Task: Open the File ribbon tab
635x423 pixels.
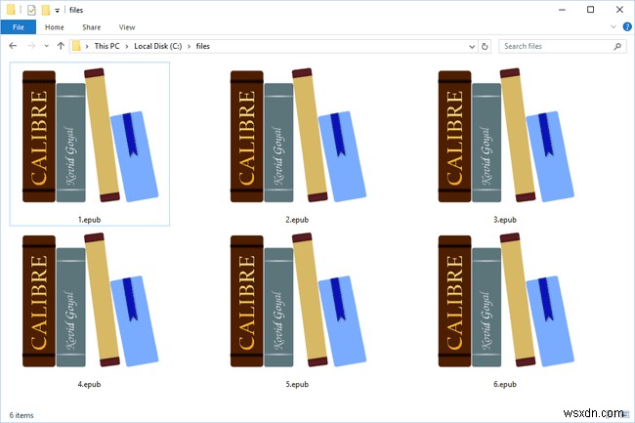Action: coord(19,27)
